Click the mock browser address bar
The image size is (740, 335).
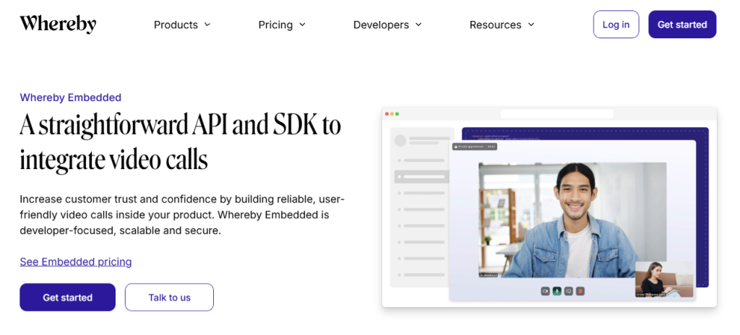click(x=557, y=113)
